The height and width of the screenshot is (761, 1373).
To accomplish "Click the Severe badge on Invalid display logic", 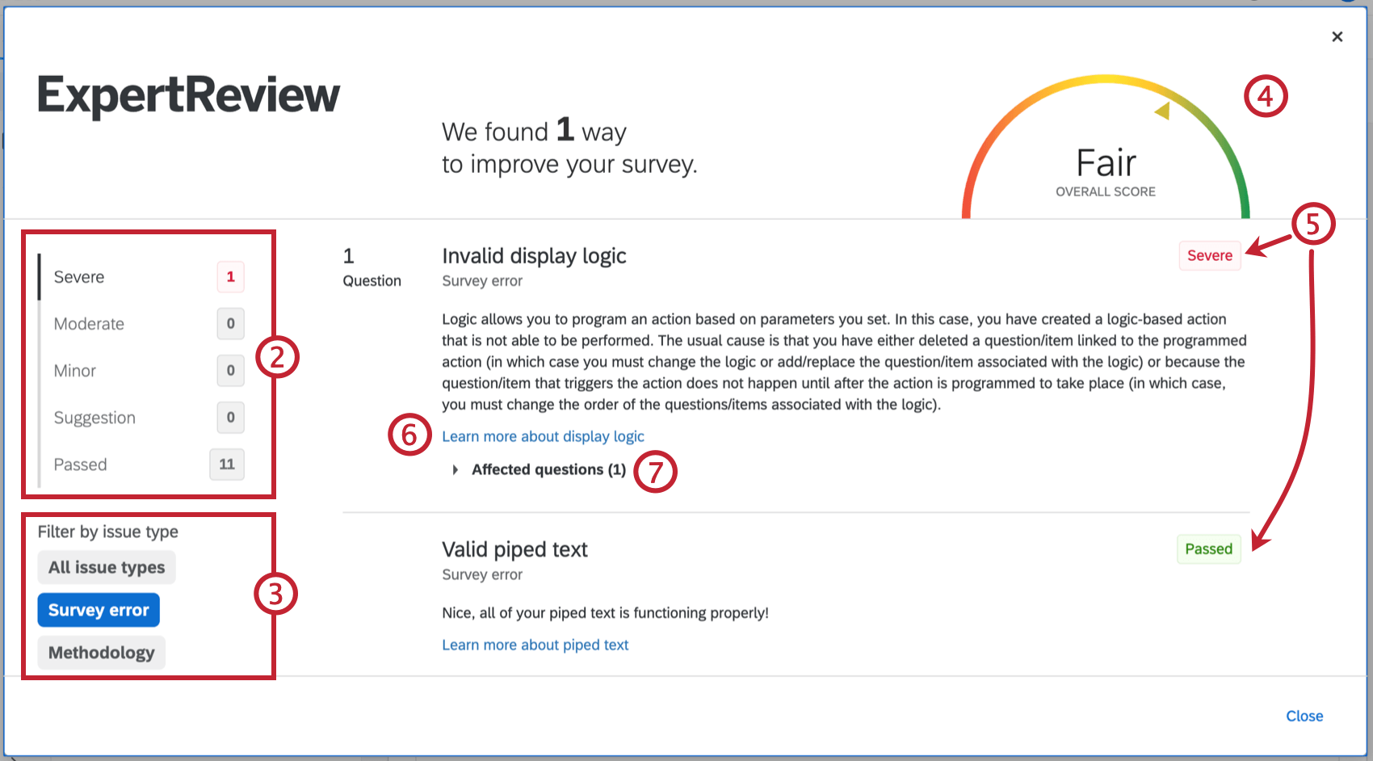I will [x=1209, y=255].
